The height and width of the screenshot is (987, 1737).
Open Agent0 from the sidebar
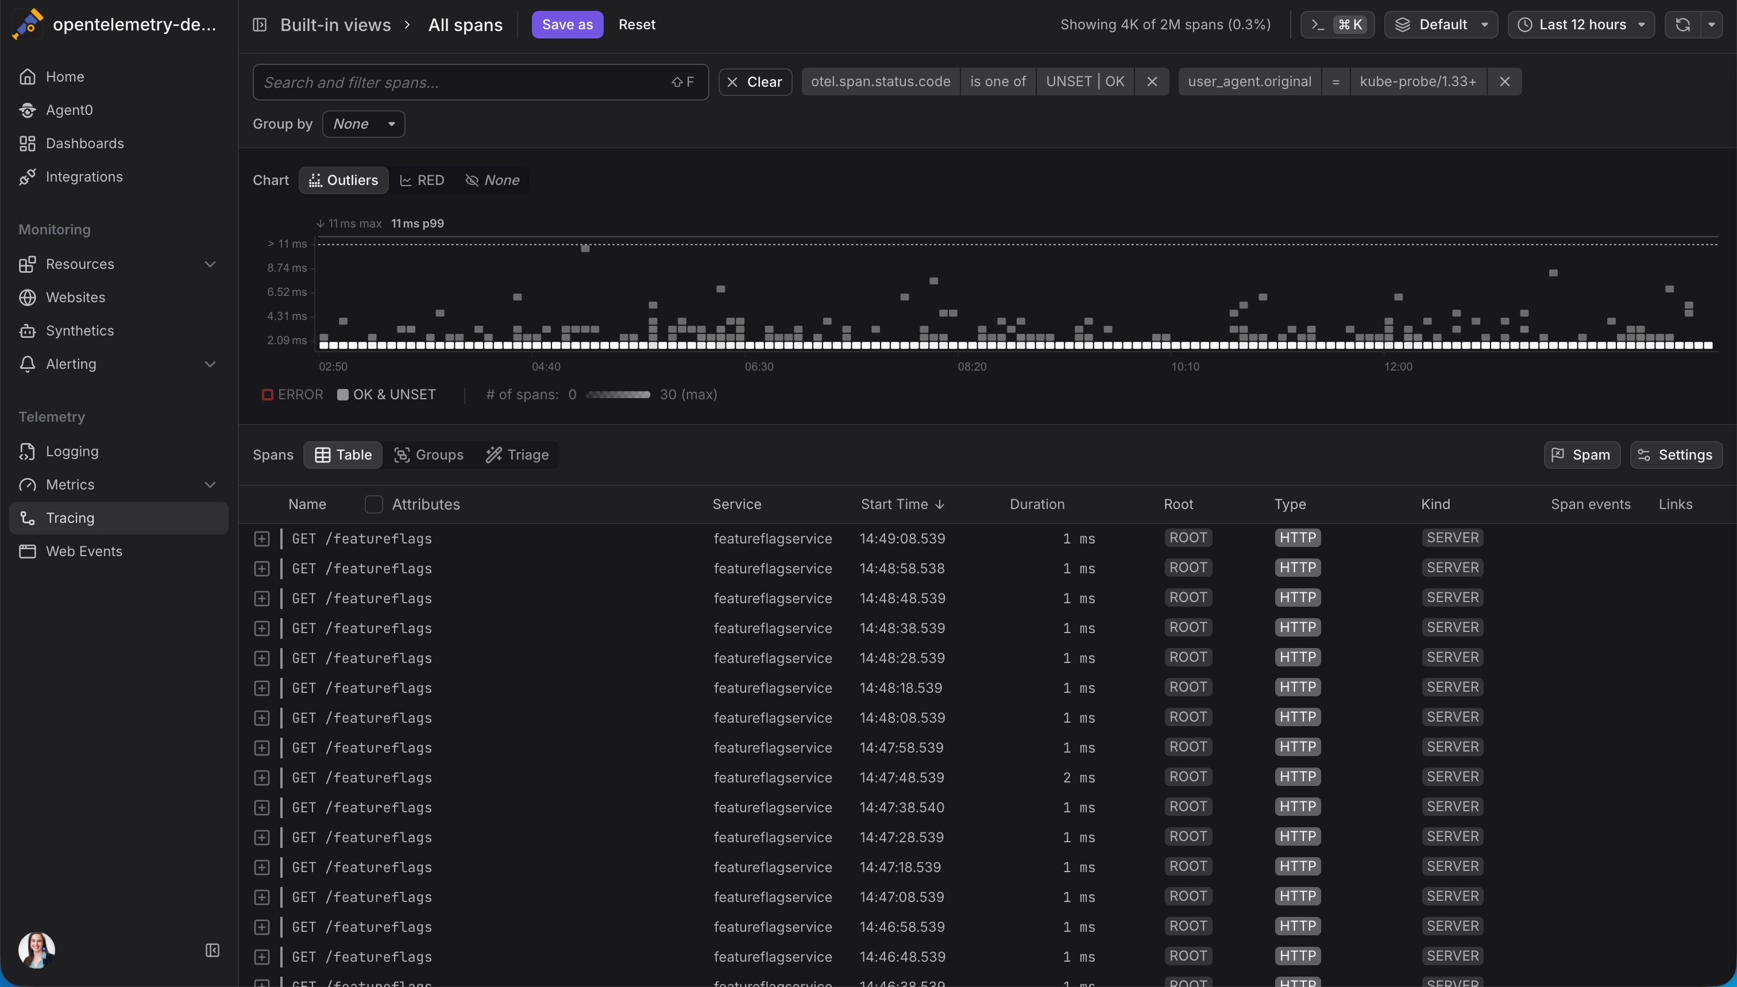click(69, 110)
